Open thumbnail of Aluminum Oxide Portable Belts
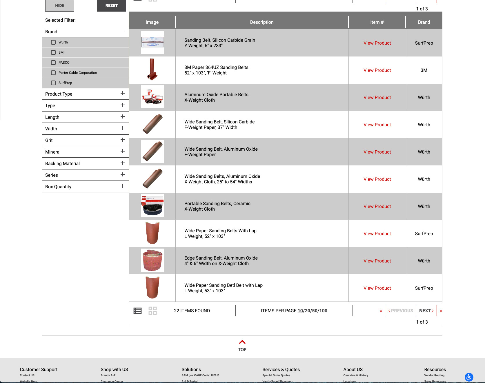Image resolution: width=485 pixels, height=383 pixels. (152, 97)
